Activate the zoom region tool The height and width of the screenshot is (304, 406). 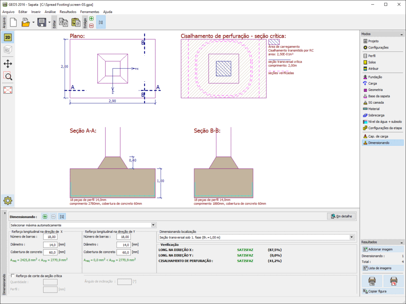point(8,76)
